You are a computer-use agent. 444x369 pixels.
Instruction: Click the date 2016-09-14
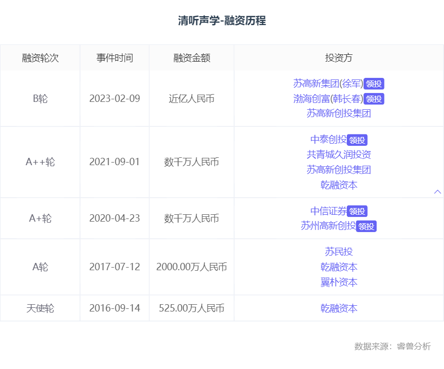pyautogui.click(x=115, y=308)
